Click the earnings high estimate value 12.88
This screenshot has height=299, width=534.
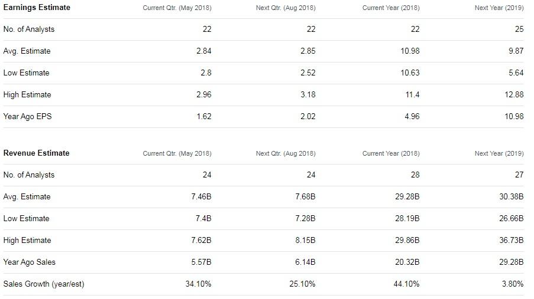point(514,94)
